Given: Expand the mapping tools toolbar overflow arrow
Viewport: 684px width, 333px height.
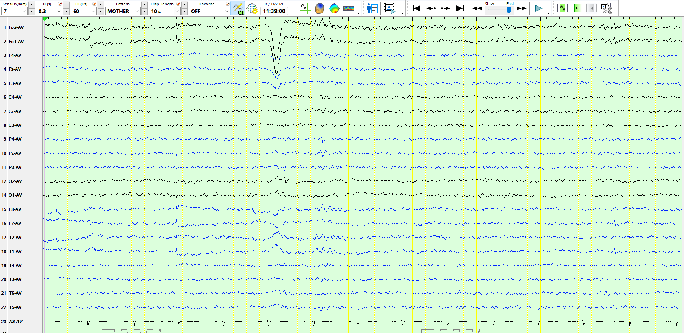Looking at the screenshot, I should click(x=359, y=13).
